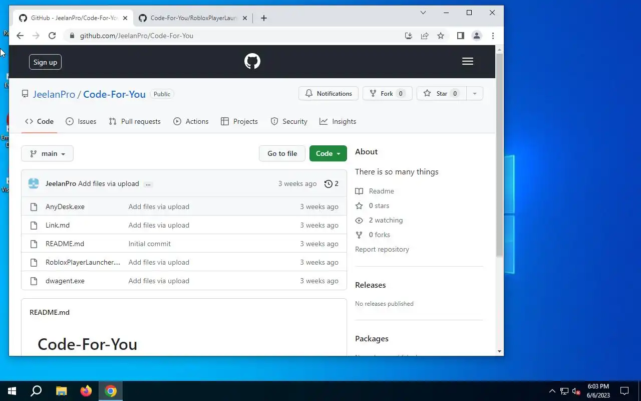Reload the page

(52, 36)
